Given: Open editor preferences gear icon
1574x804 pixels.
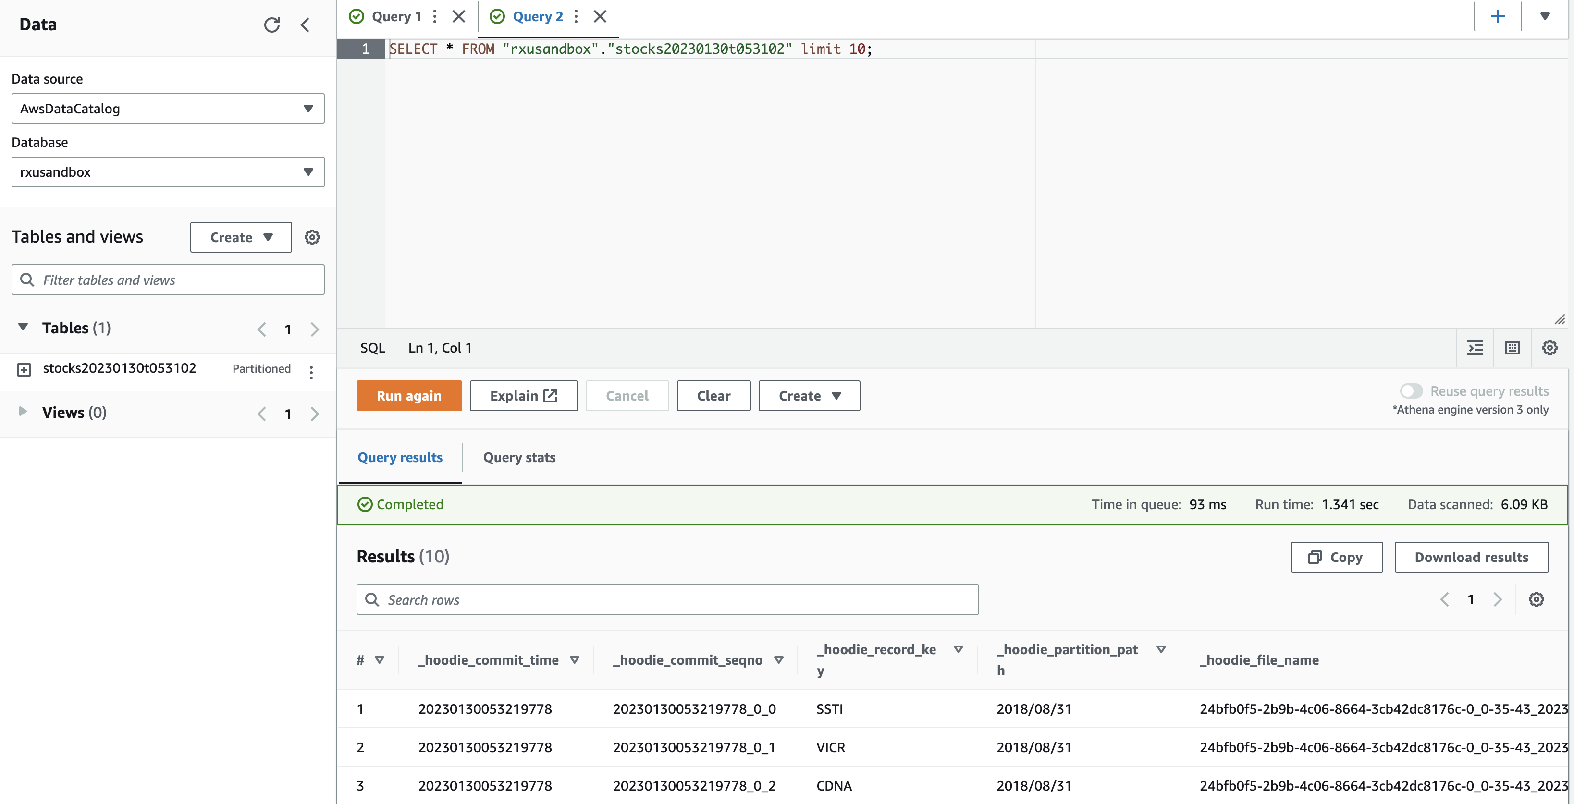Looking at the screenshot, I should (x=1549, y=348).
